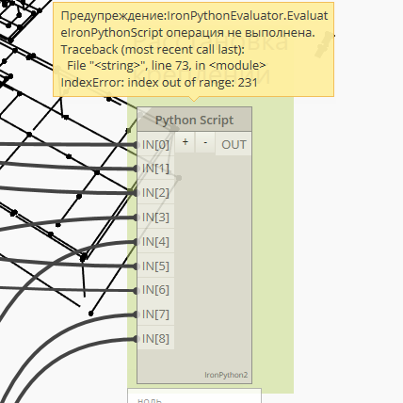The width and height of the screenshot is (403, 403).
Task: Click the node output preview bubble below
Action: pos(194,395)
